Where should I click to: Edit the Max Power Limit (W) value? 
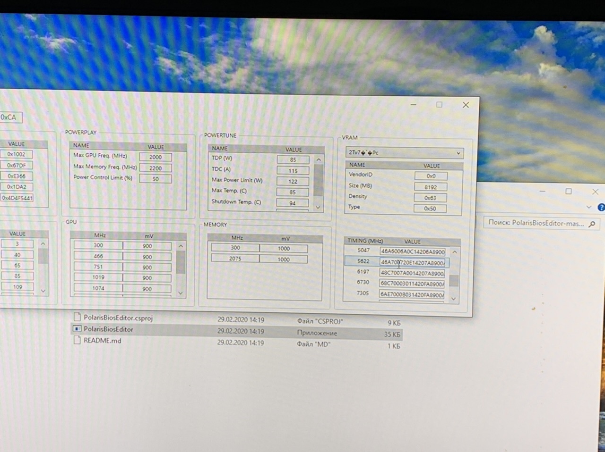point(293,181)
